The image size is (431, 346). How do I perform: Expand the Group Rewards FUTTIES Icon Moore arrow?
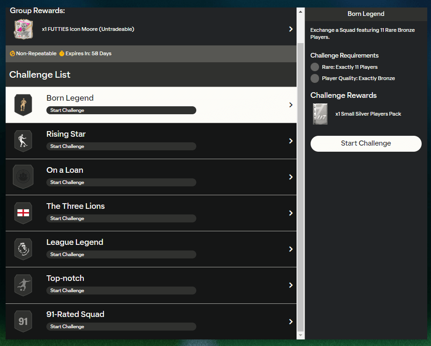pos(290,29)
